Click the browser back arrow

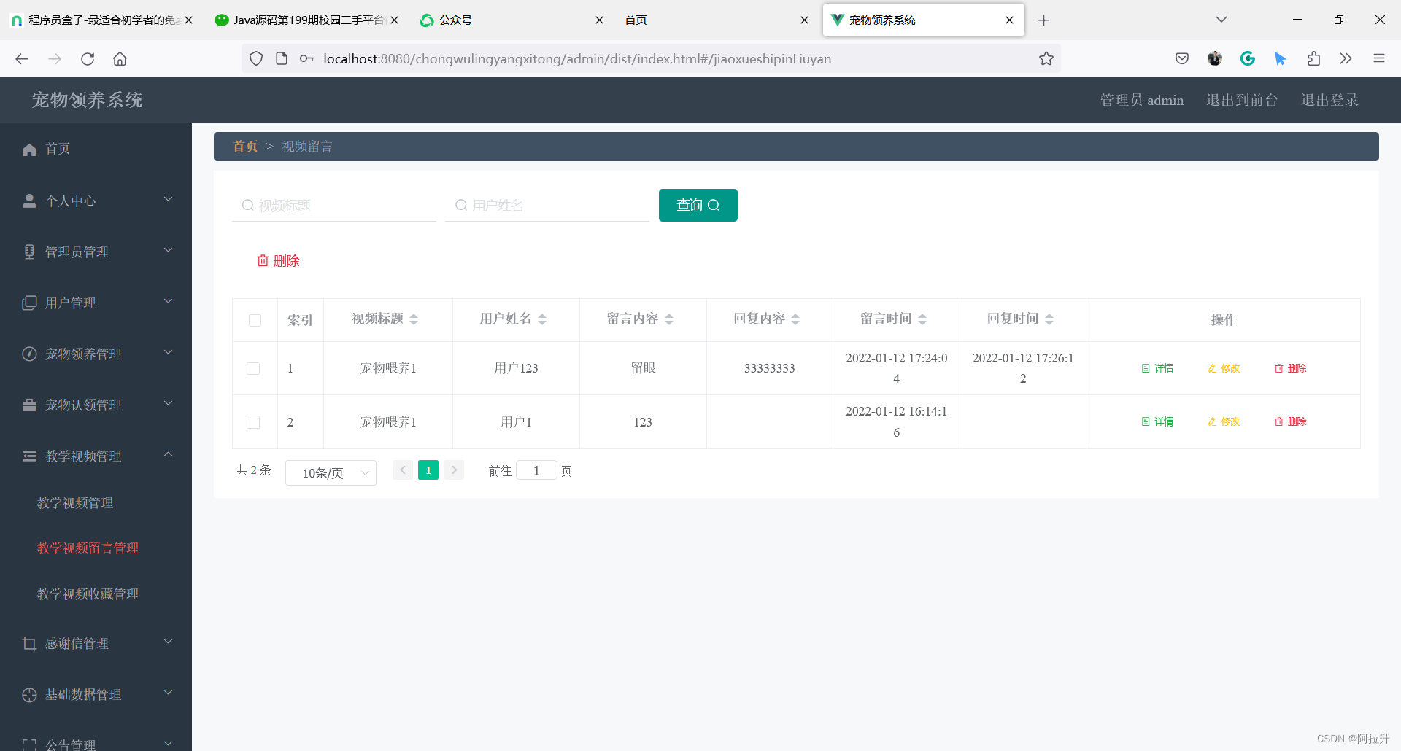[x=22, y=59]
